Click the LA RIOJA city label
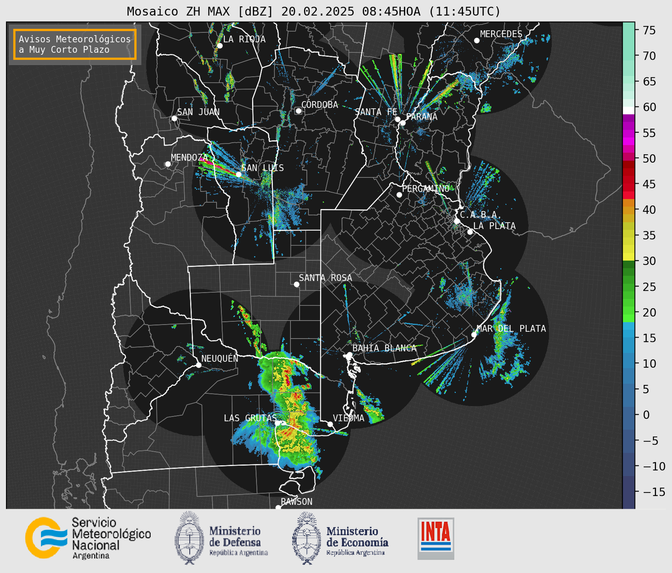Screen dimensions: 672x573 pyautogui.click(x=244, y=39)
